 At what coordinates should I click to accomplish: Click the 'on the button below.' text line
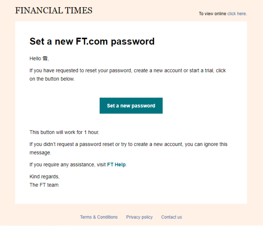point(52,79)
